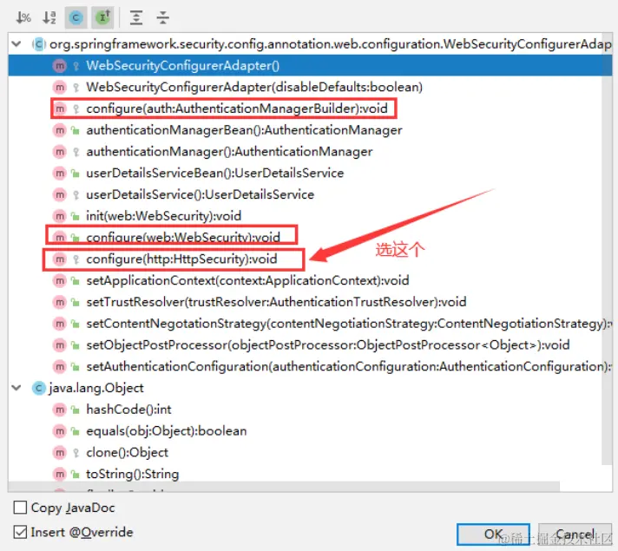Click method icon beside userDetailsServiceBean()
Screen dimensions: 618x551
tap(60, 173)
